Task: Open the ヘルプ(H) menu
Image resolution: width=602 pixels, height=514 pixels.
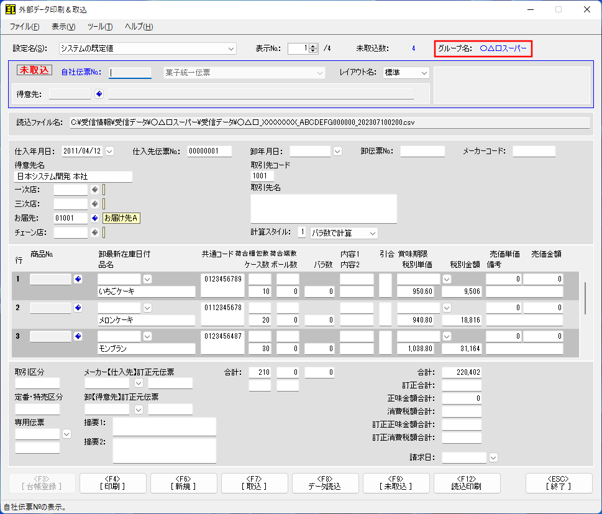Action: click(x=139, y=27)
